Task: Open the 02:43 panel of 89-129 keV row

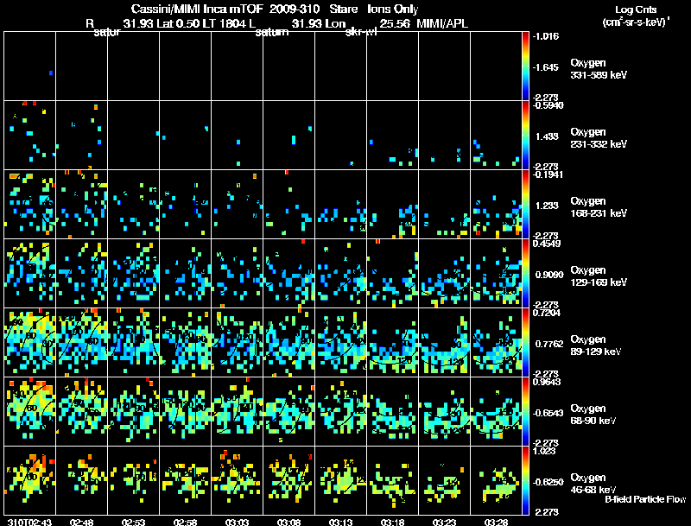Action: pyautogui.click(x=30, y=342)
